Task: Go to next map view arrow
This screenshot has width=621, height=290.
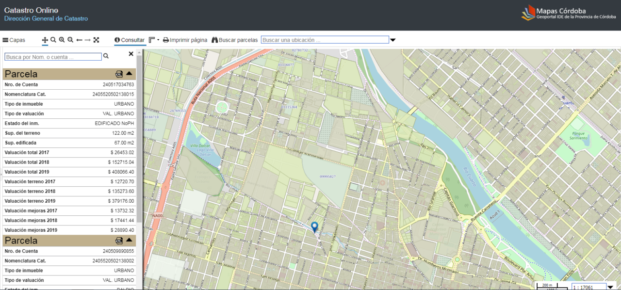Action: click(87, 40)
